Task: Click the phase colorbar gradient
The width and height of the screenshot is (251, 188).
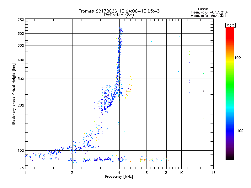Action: tap(230, 93)
